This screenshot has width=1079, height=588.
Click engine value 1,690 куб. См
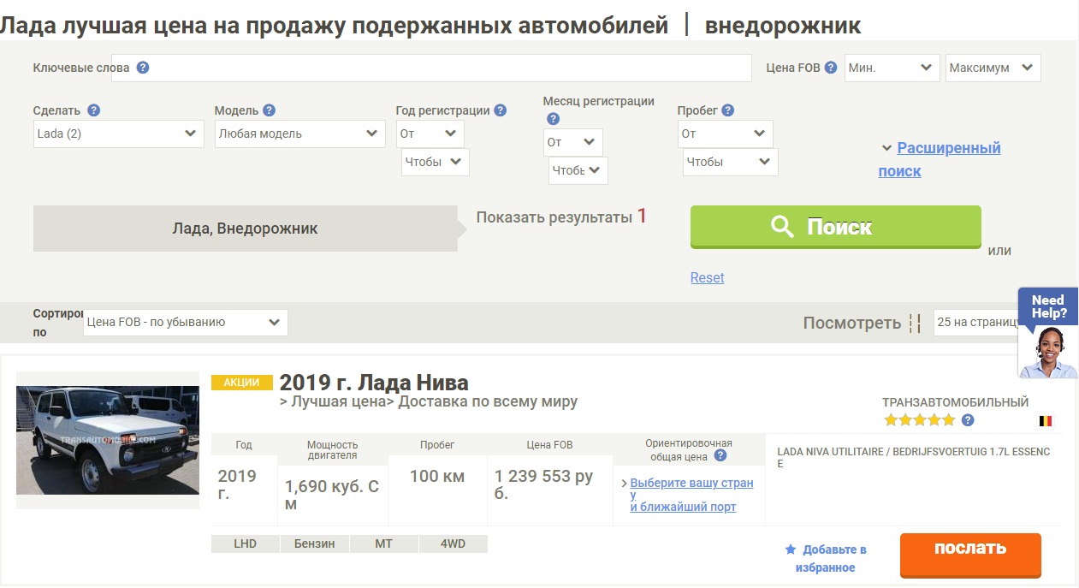click(332, 496)
